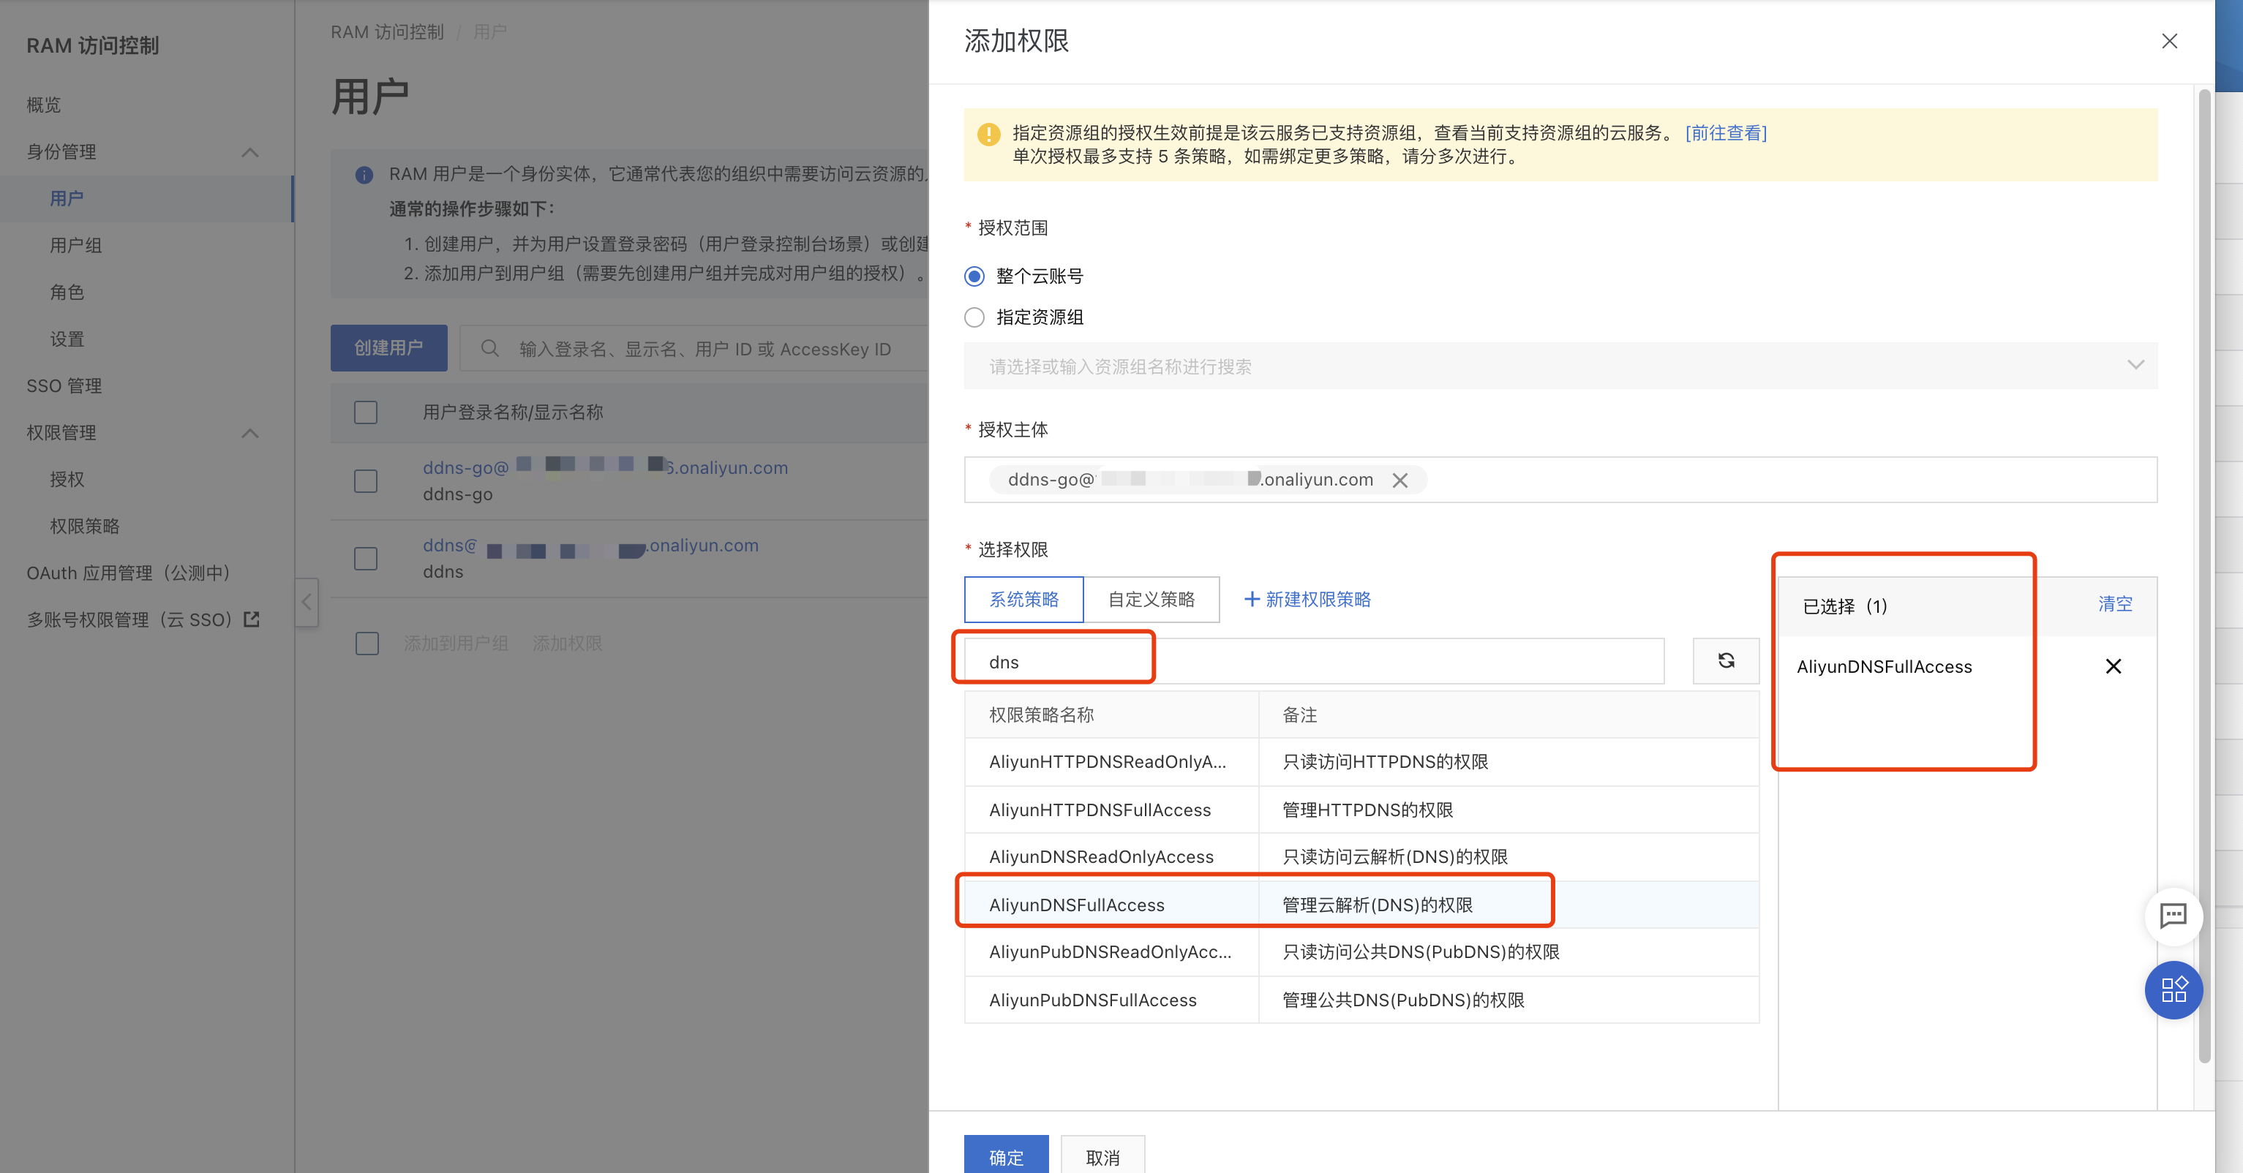Open the ddns-go user login link
2243x1173 pixels.
(x=605, y=467)
